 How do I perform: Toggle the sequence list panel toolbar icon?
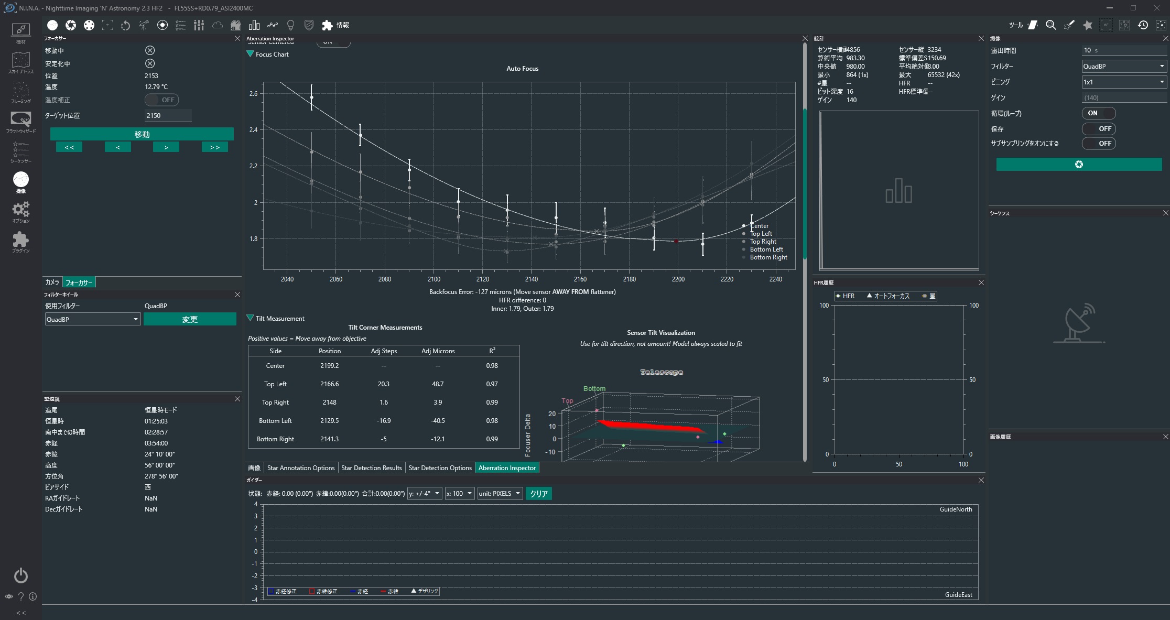coord(180,25)
